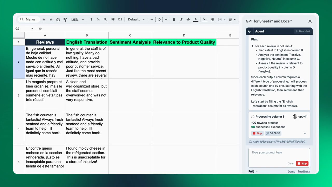Redo the last action
The height and width of the screenshot is (187, 332).
tap(51, 20)
